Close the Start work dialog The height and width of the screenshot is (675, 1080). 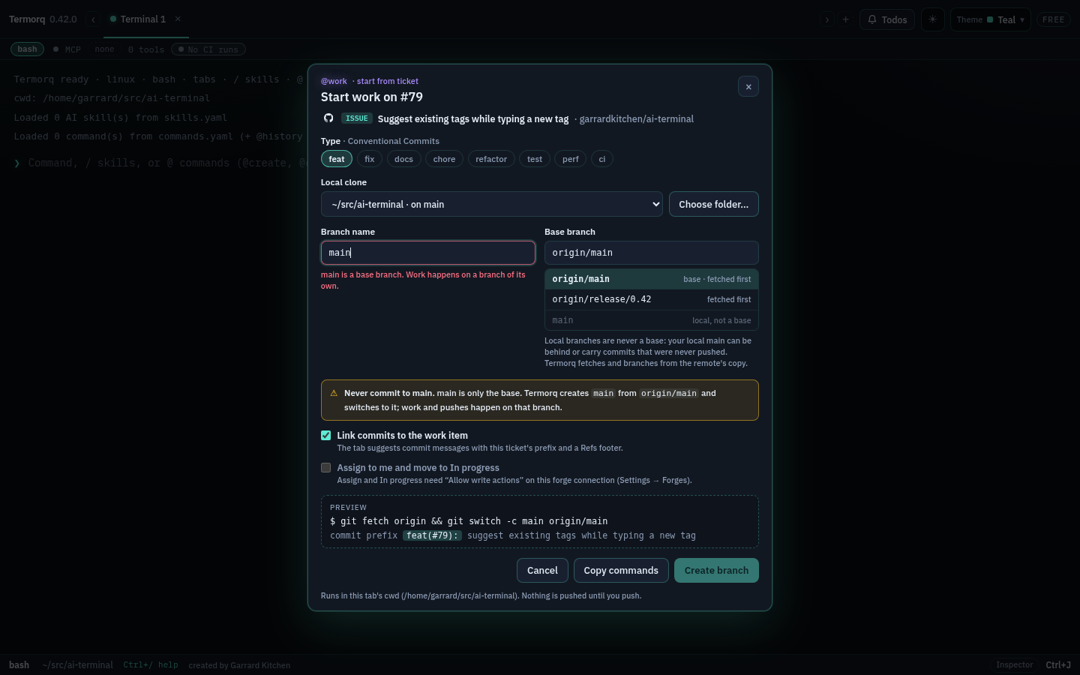point(748,87)
